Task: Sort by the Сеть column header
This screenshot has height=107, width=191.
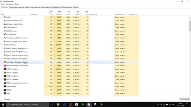Action: [76, 13]
